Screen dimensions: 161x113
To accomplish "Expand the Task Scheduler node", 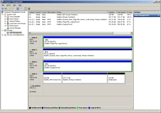I will 5,17.
